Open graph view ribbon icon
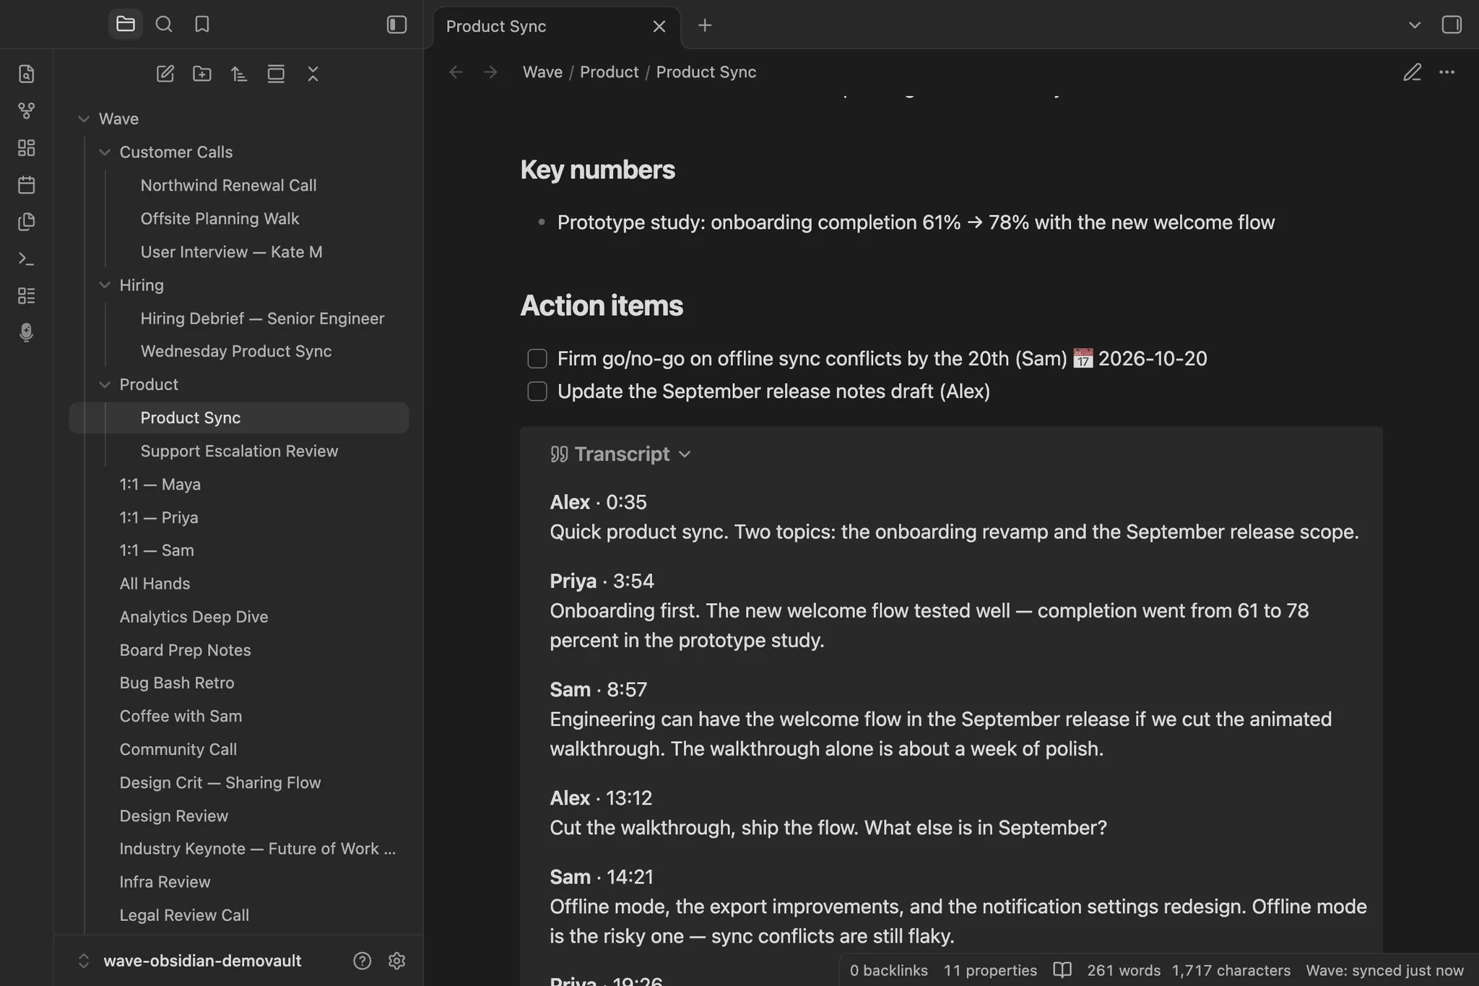The image size is (1479, 986). [27, 111]
